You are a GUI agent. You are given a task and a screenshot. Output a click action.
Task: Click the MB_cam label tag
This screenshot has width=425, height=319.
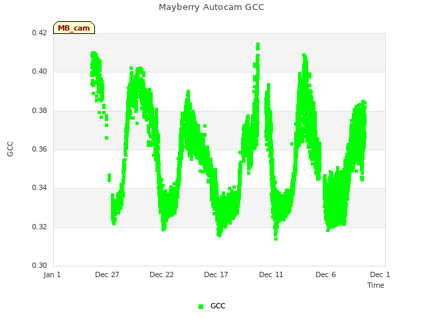74,28
